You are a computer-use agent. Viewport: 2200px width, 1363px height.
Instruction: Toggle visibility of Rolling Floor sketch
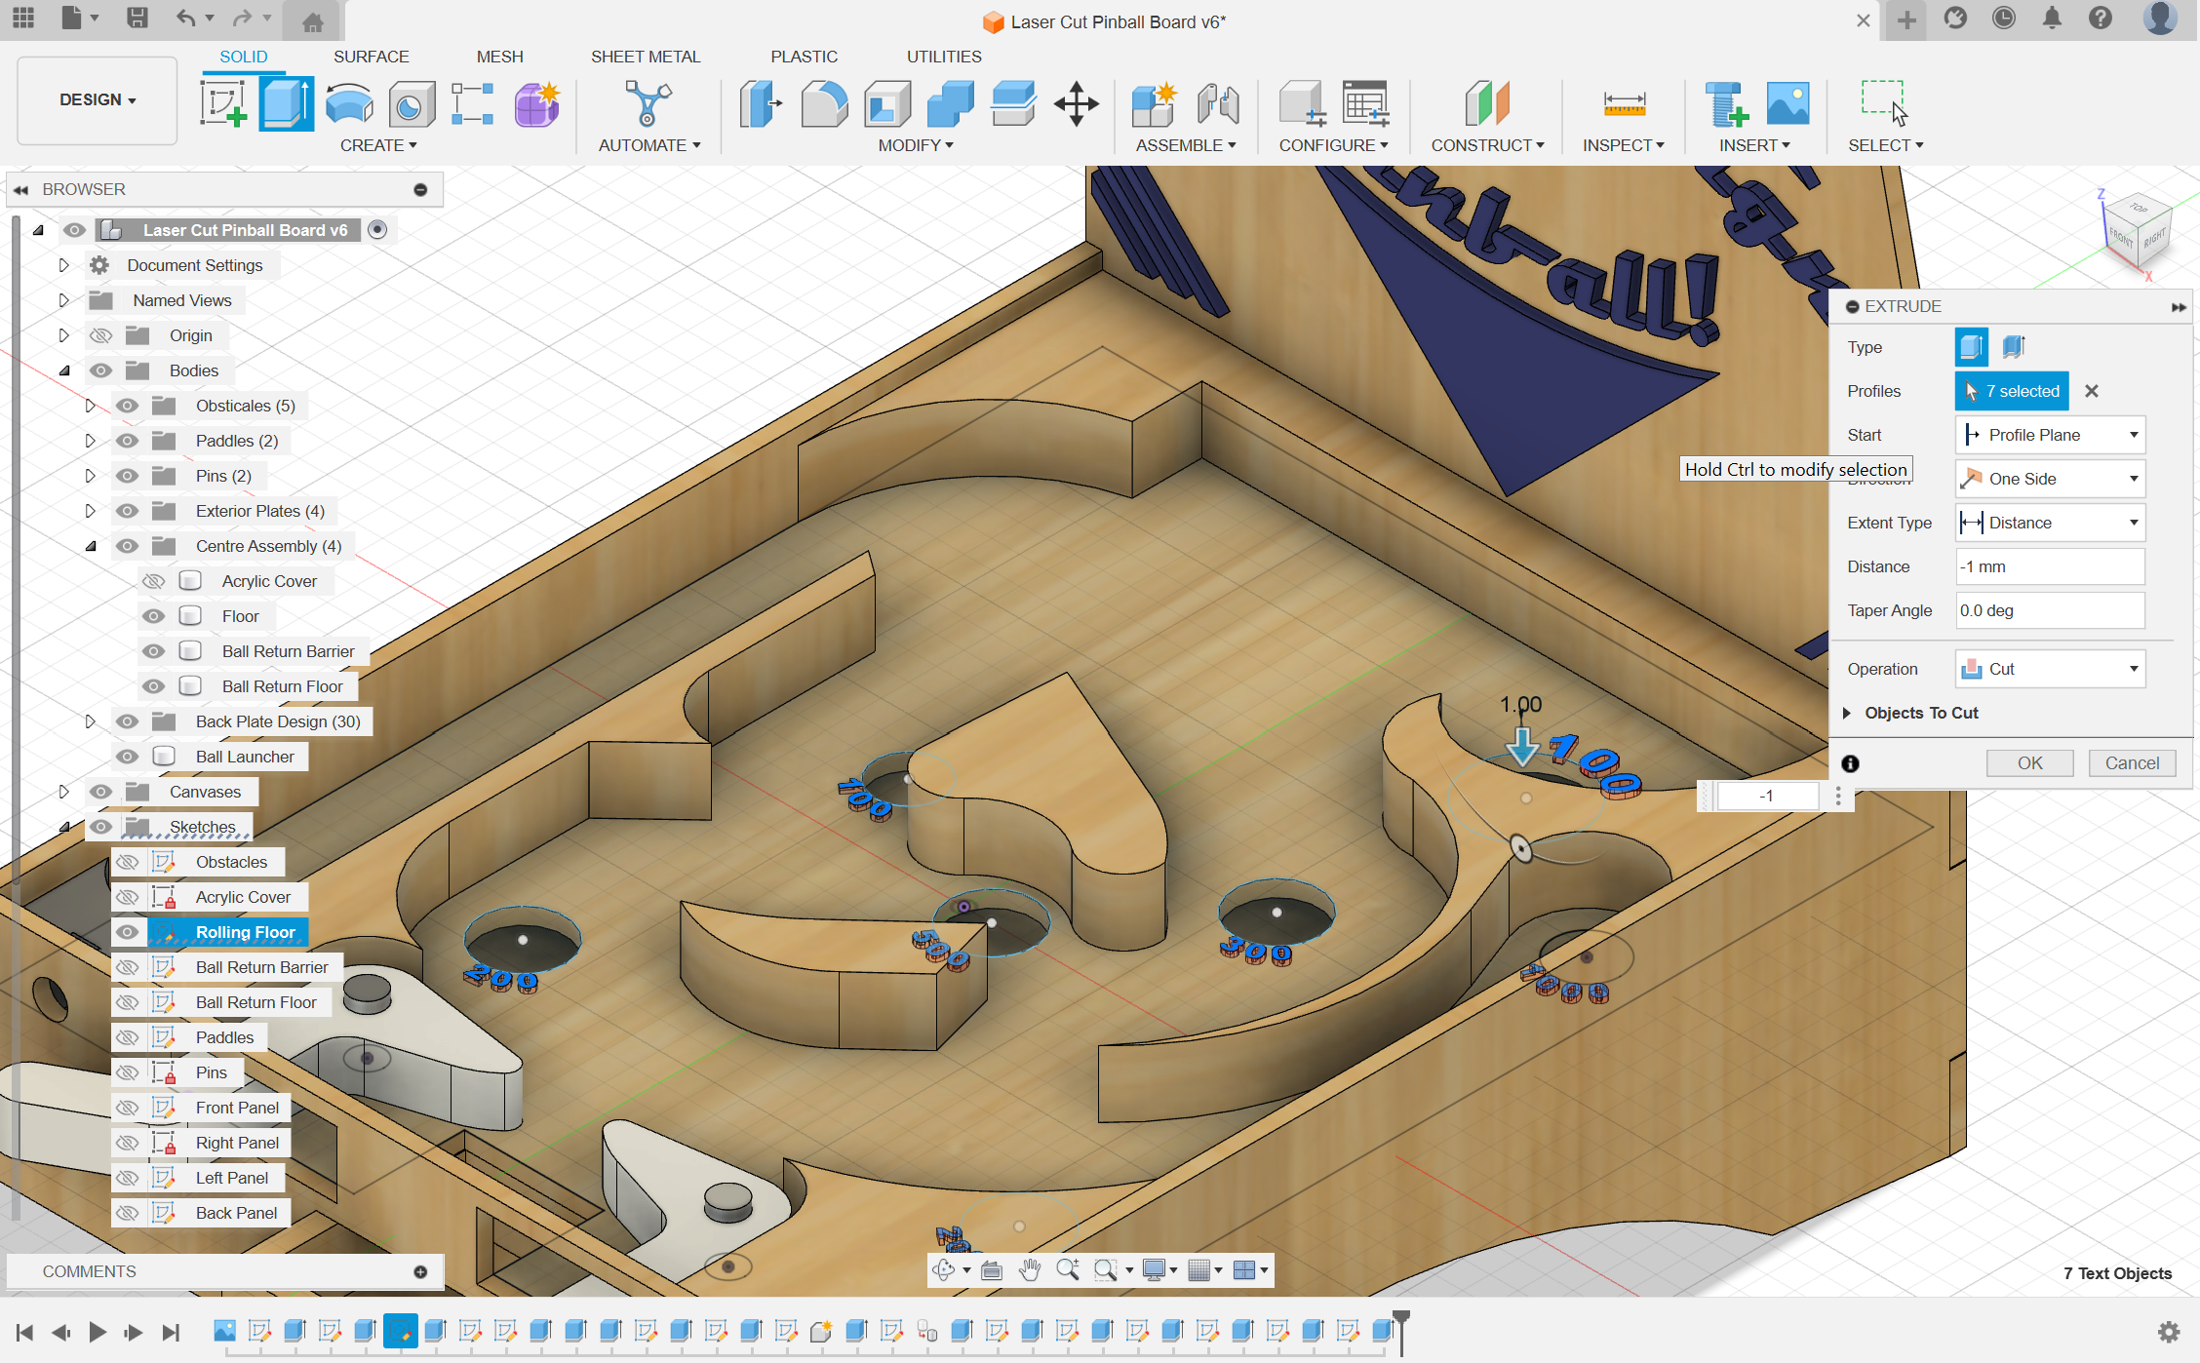127,932
